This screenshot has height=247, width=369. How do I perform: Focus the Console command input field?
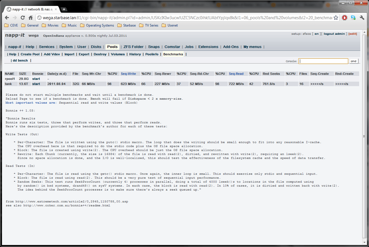pyautogui.click(x=323, y=61)
